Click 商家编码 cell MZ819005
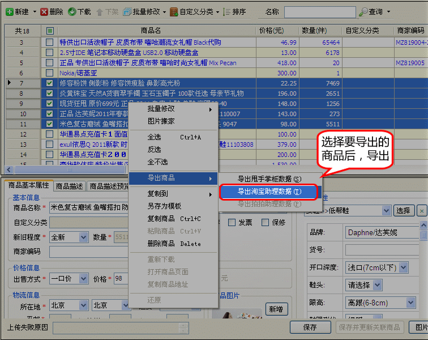 410,63
